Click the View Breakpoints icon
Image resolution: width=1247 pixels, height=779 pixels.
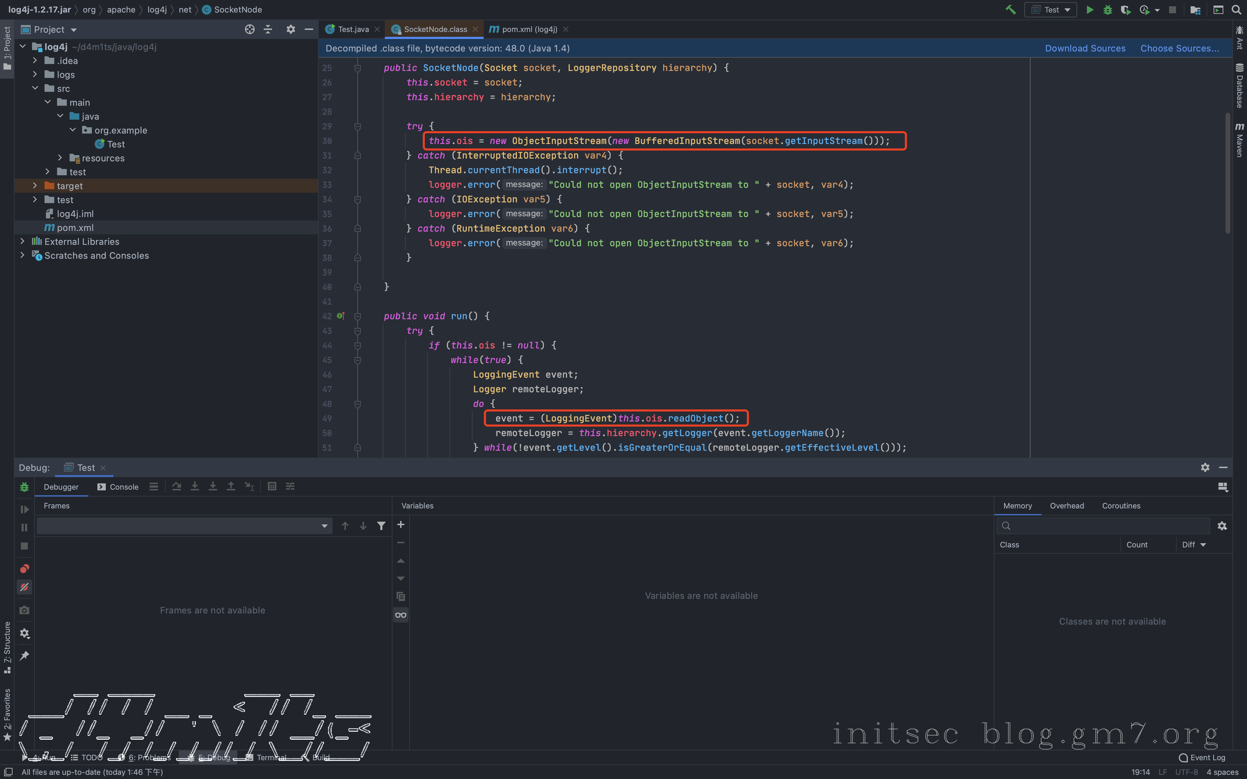click(x=24, y=569)
